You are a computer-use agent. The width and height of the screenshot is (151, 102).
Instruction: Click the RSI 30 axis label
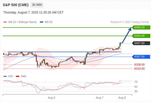tap(136, 91)
